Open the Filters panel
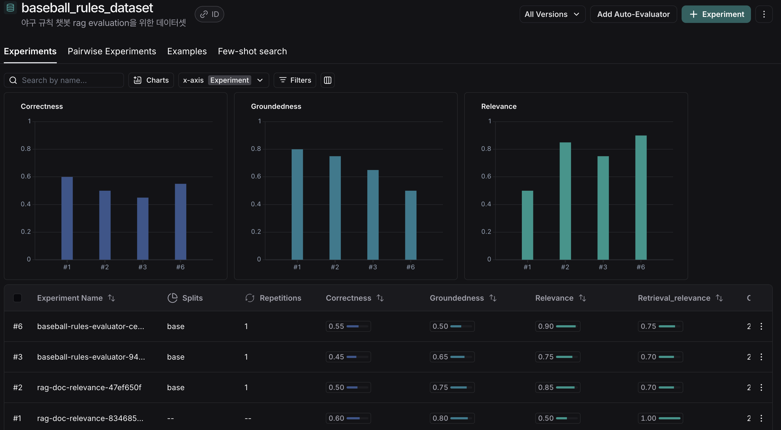 coord(295,80)
